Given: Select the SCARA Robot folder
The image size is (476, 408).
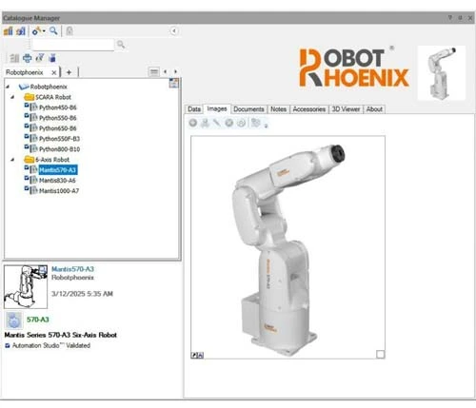Looking at the screenshot, I should tap(53, 97).
